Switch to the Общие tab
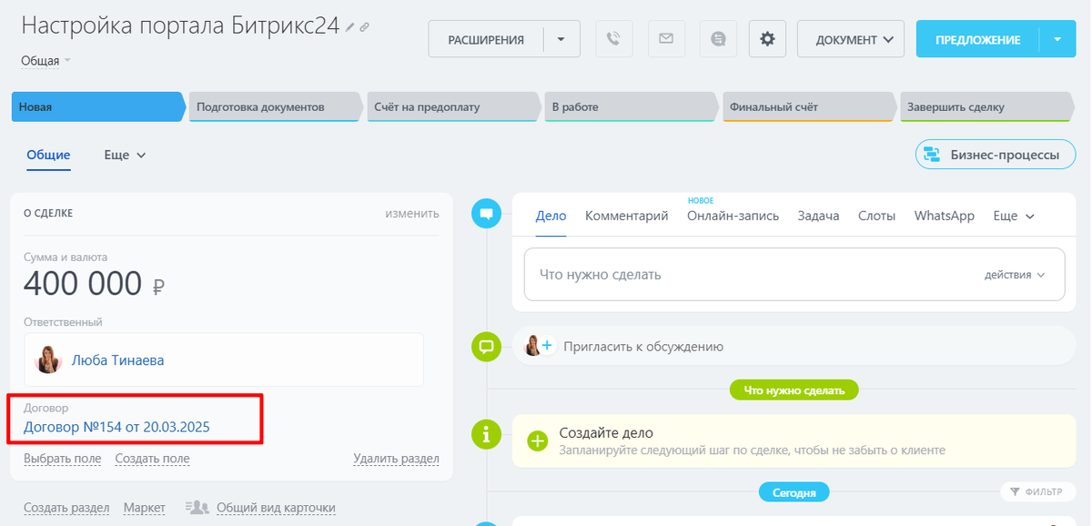This screenshot has width=1092, height=526. coord(48,155)
